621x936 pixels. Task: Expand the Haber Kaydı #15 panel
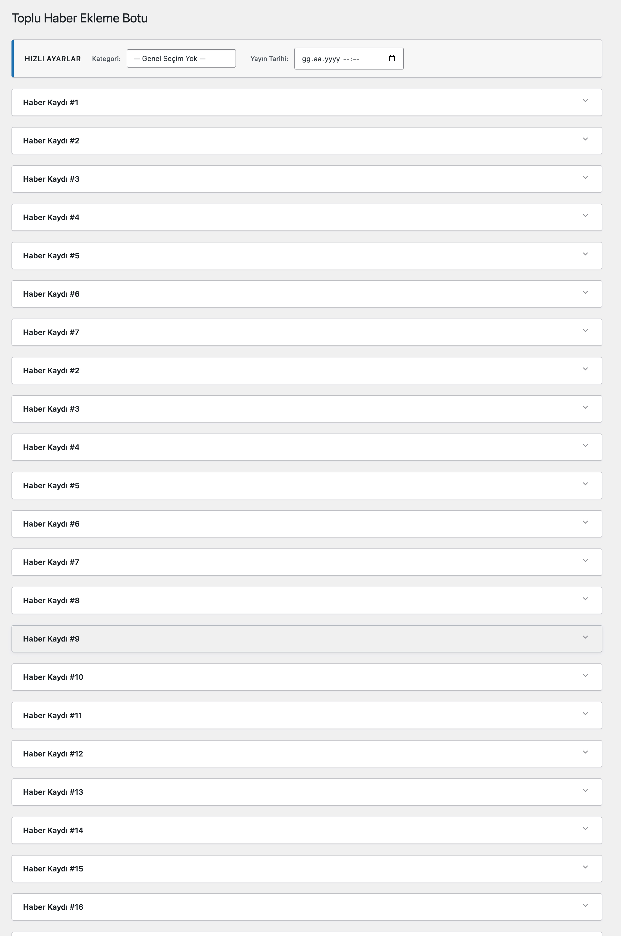click(x=307, y=869)
